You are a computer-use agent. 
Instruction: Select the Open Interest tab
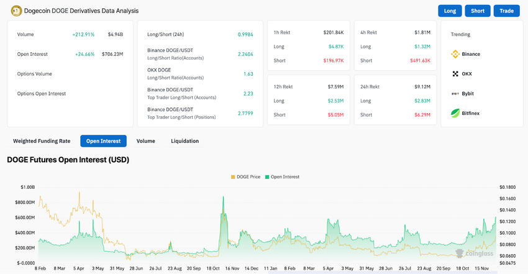(103, 141)
